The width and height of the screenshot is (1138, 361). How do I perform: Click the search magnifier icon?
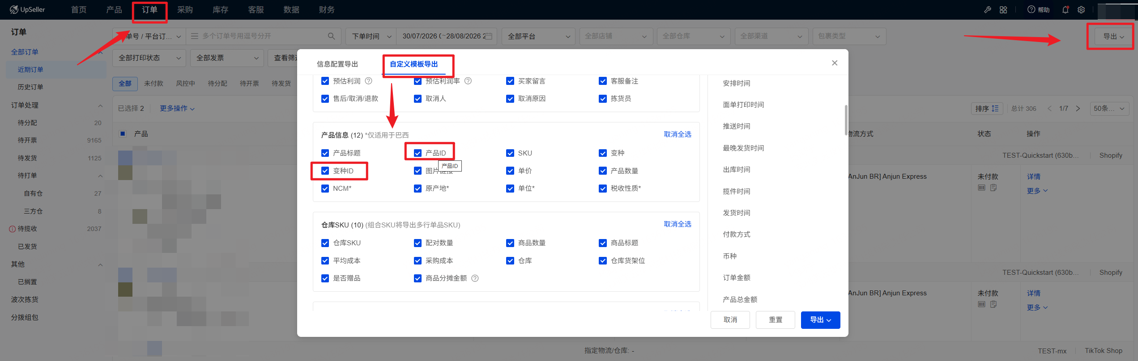click(x=331, y=36)
